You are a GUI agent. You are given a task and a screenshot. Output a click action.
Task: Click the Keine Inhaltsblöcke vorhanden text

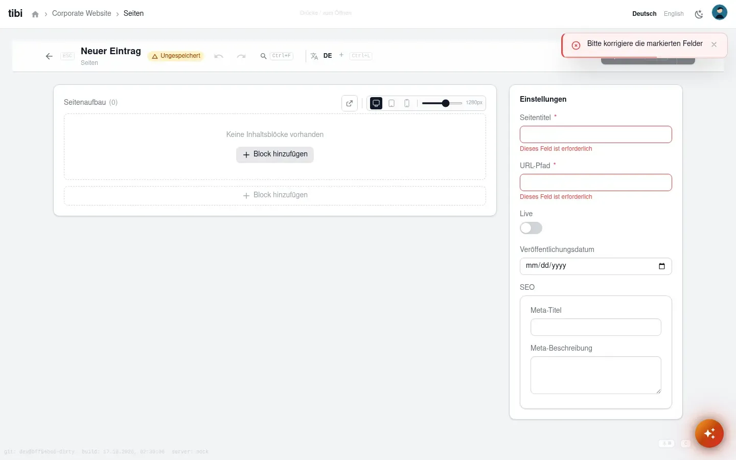click(275, 134)
